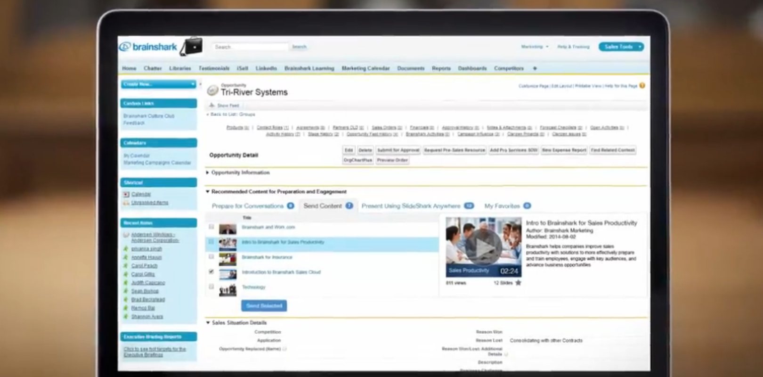Viewport: 763px width, 377px height.
Task: Click the sidebar collapse handle next to Create New
Action: pyautogui.click(x=200, y=84)
